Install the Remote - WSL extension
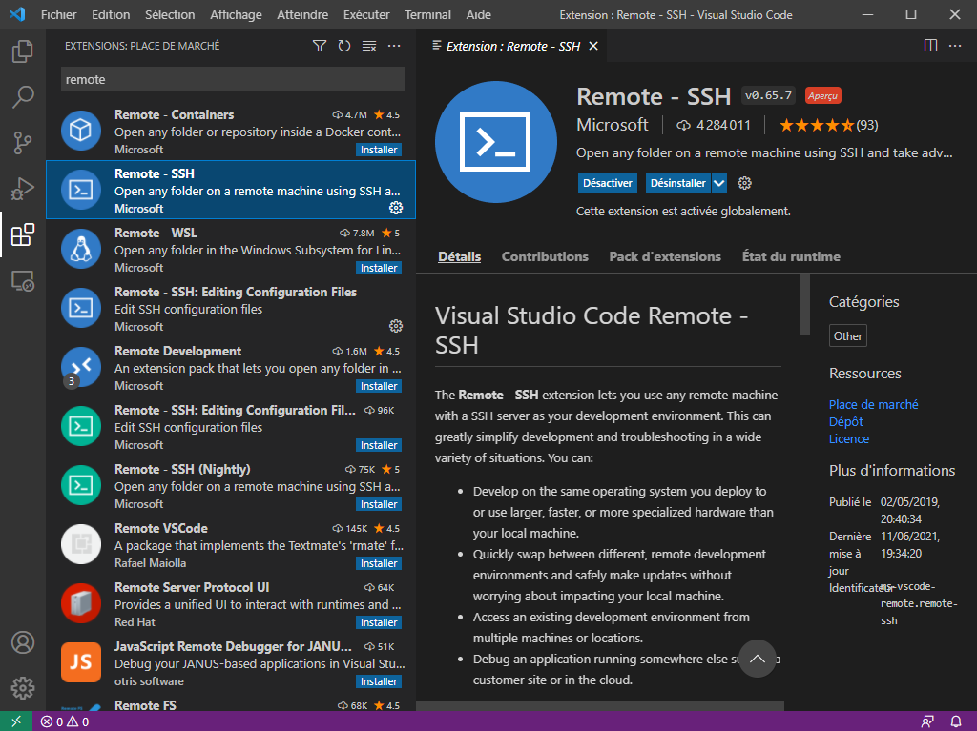977x731 pixels. pos(379,268)
